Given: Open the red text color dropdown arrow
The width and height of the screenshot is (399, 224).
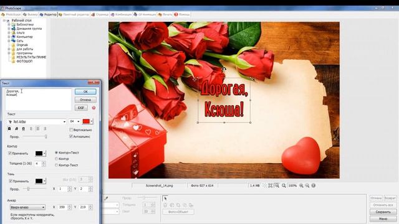Looking at the screenshot, I should 92,121.
